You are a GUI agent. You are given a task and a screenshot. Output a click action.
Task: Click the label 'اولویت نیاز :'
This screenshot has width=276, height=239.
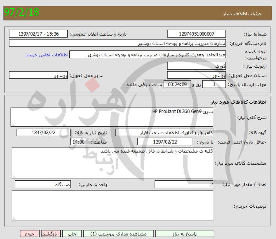point(255,66)
